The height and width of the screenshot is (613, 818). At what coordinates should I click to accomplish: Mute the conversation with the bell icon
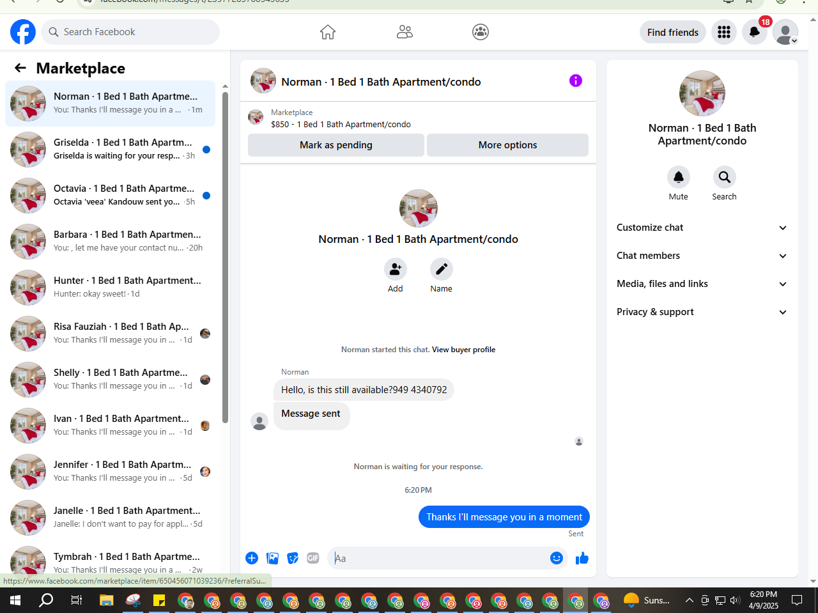coord(679,177)
